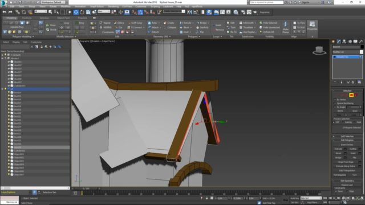Click the help search keyword field
365x205 pixels.
click(266, 2)
